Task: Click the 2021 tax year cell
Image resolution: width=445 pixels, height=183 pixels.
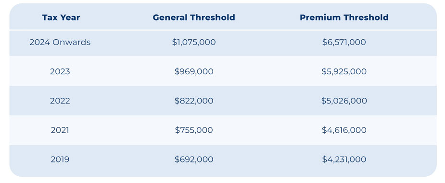Action: point(60,130)
